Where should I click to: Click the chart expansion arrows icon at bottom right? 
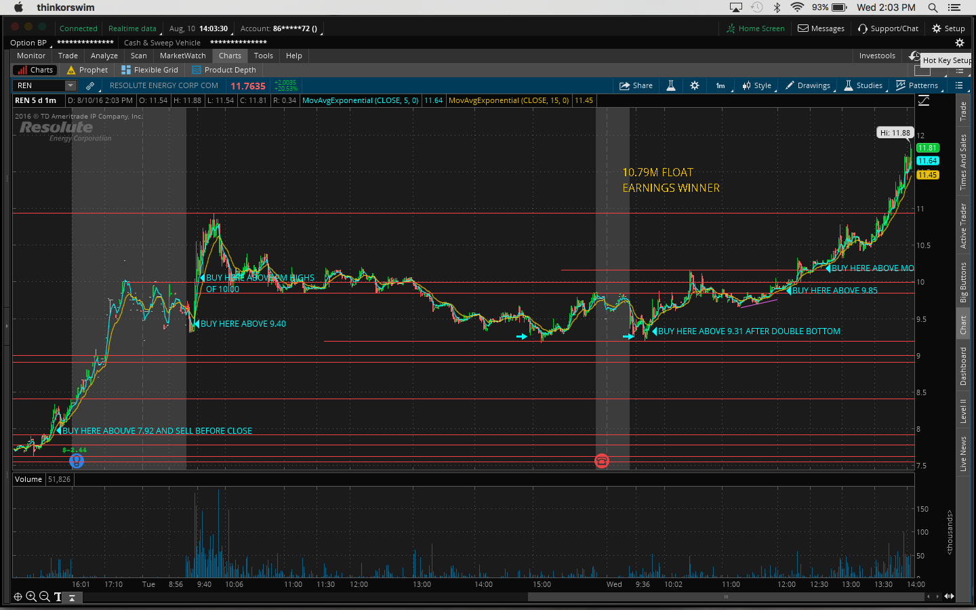[949, 596]
